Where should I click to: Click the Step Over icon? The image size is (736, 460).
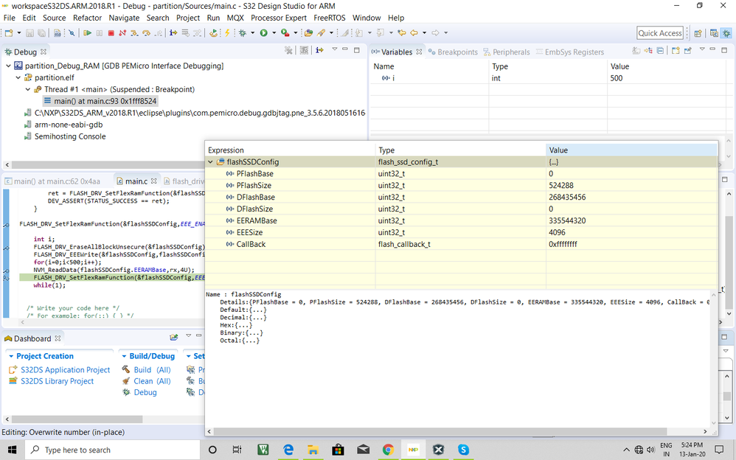click(147, 33)
